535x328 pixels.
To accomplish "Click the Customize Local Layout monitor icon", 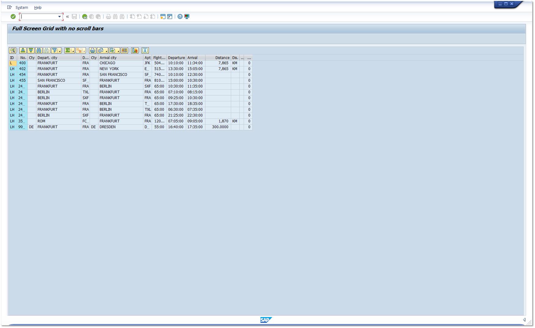I will pyautogui.click(x=187, y=17).
